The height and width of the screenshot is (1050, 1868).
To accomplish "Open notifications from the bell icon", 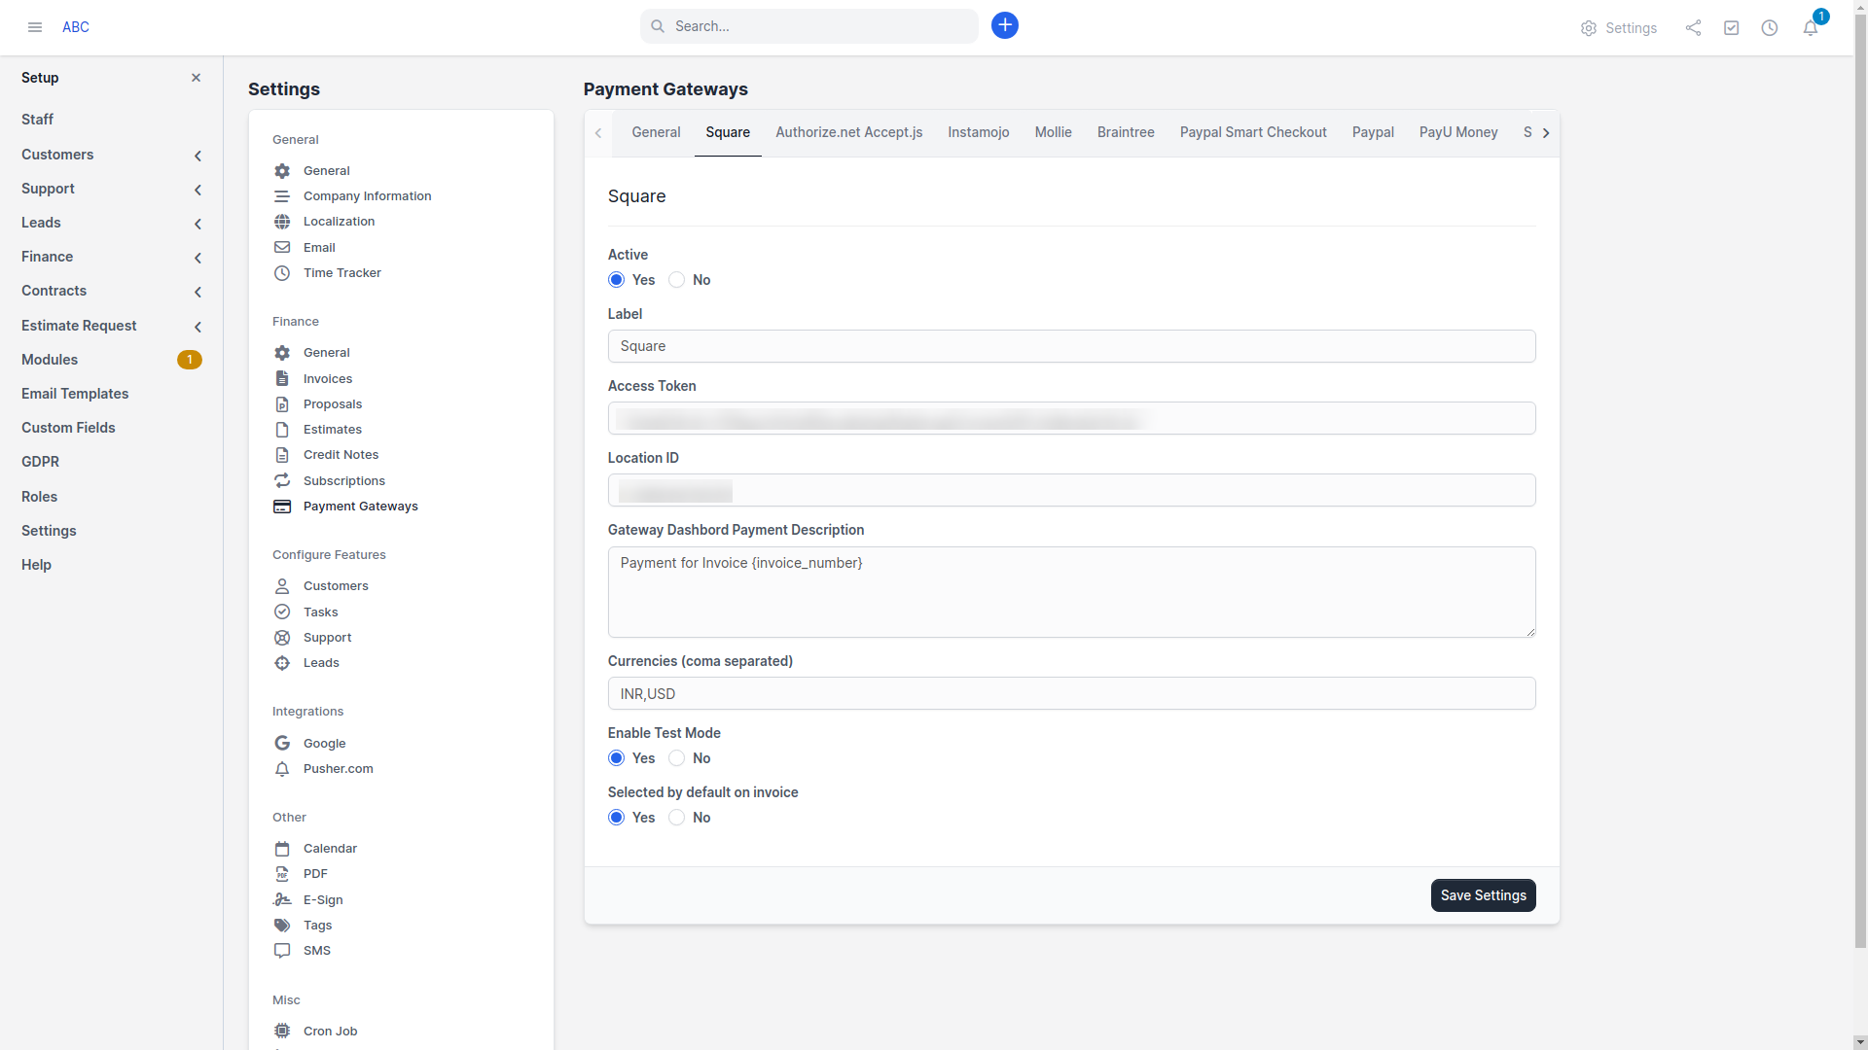I will click(x=1811, y=28).
